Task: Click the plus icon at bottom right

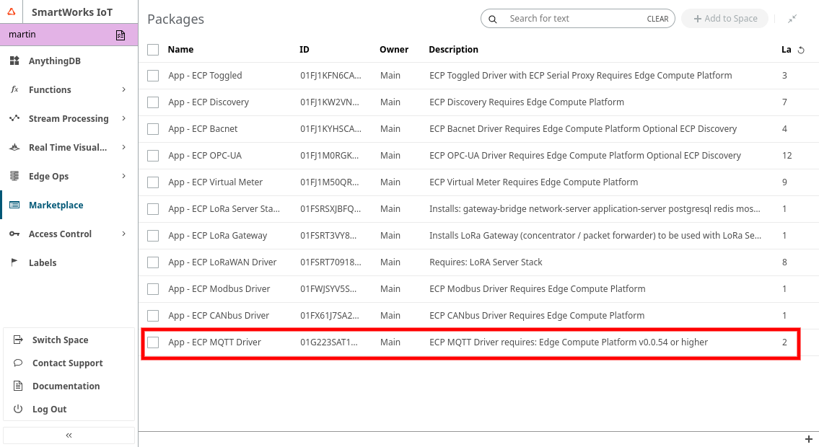Action: click(x=809, y=439)
